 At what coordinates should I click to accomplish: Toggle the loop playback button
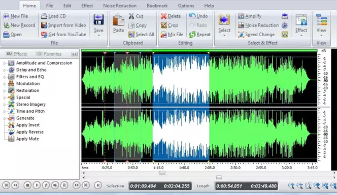[x=46, y=185]
